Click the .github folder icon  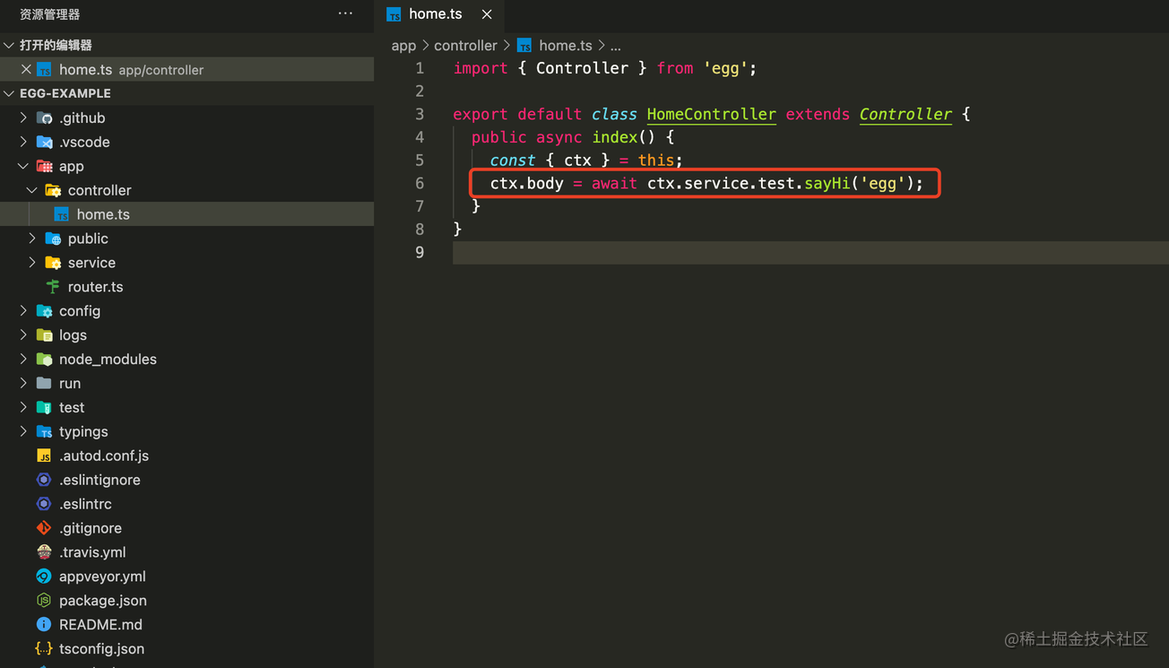[44, 118]
